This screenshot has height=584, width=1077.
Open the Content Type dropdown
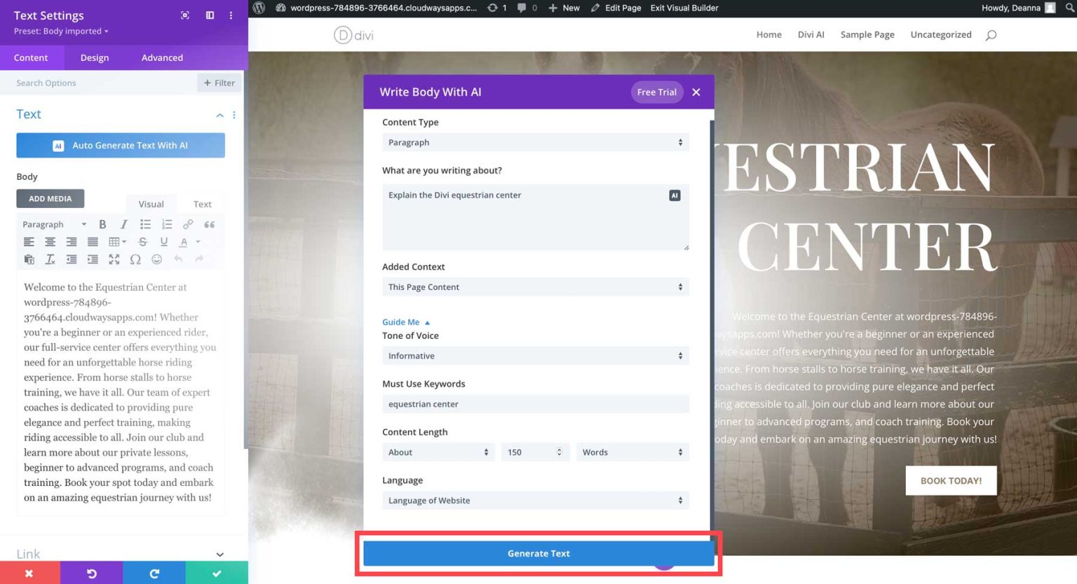(x=535, y=142)
